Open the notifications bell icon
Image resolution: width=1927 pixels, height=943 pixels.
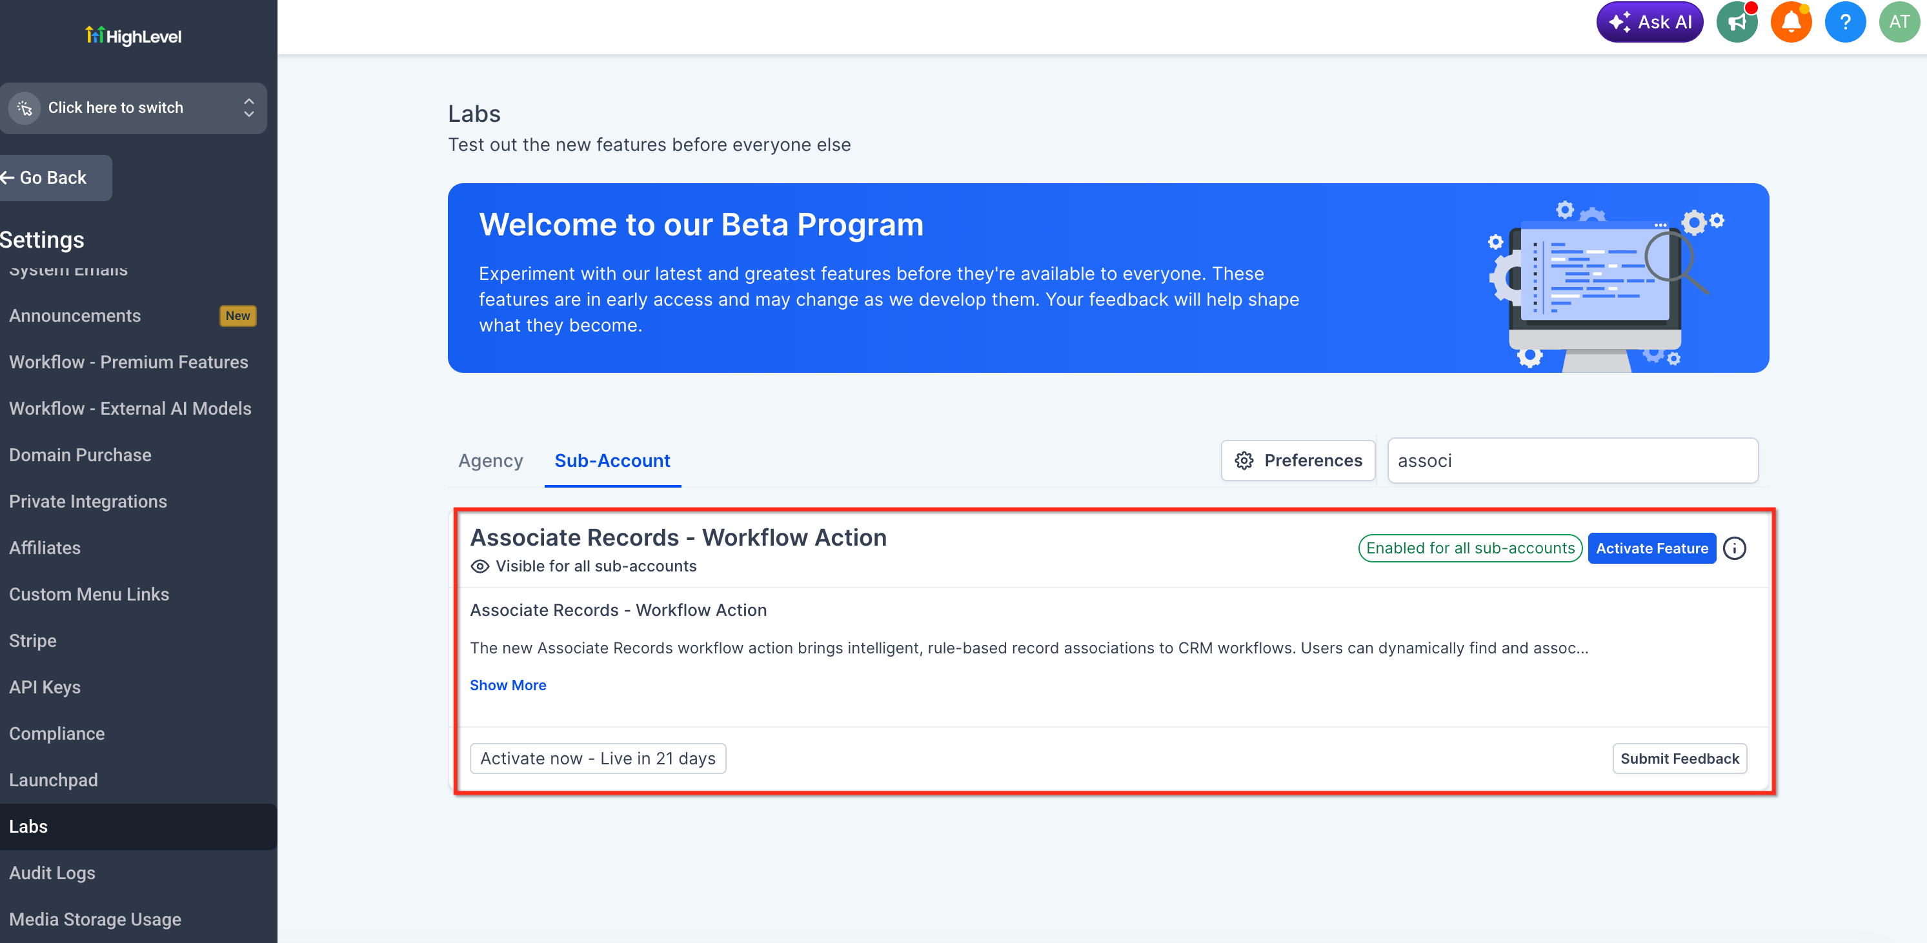[1791, 23]
